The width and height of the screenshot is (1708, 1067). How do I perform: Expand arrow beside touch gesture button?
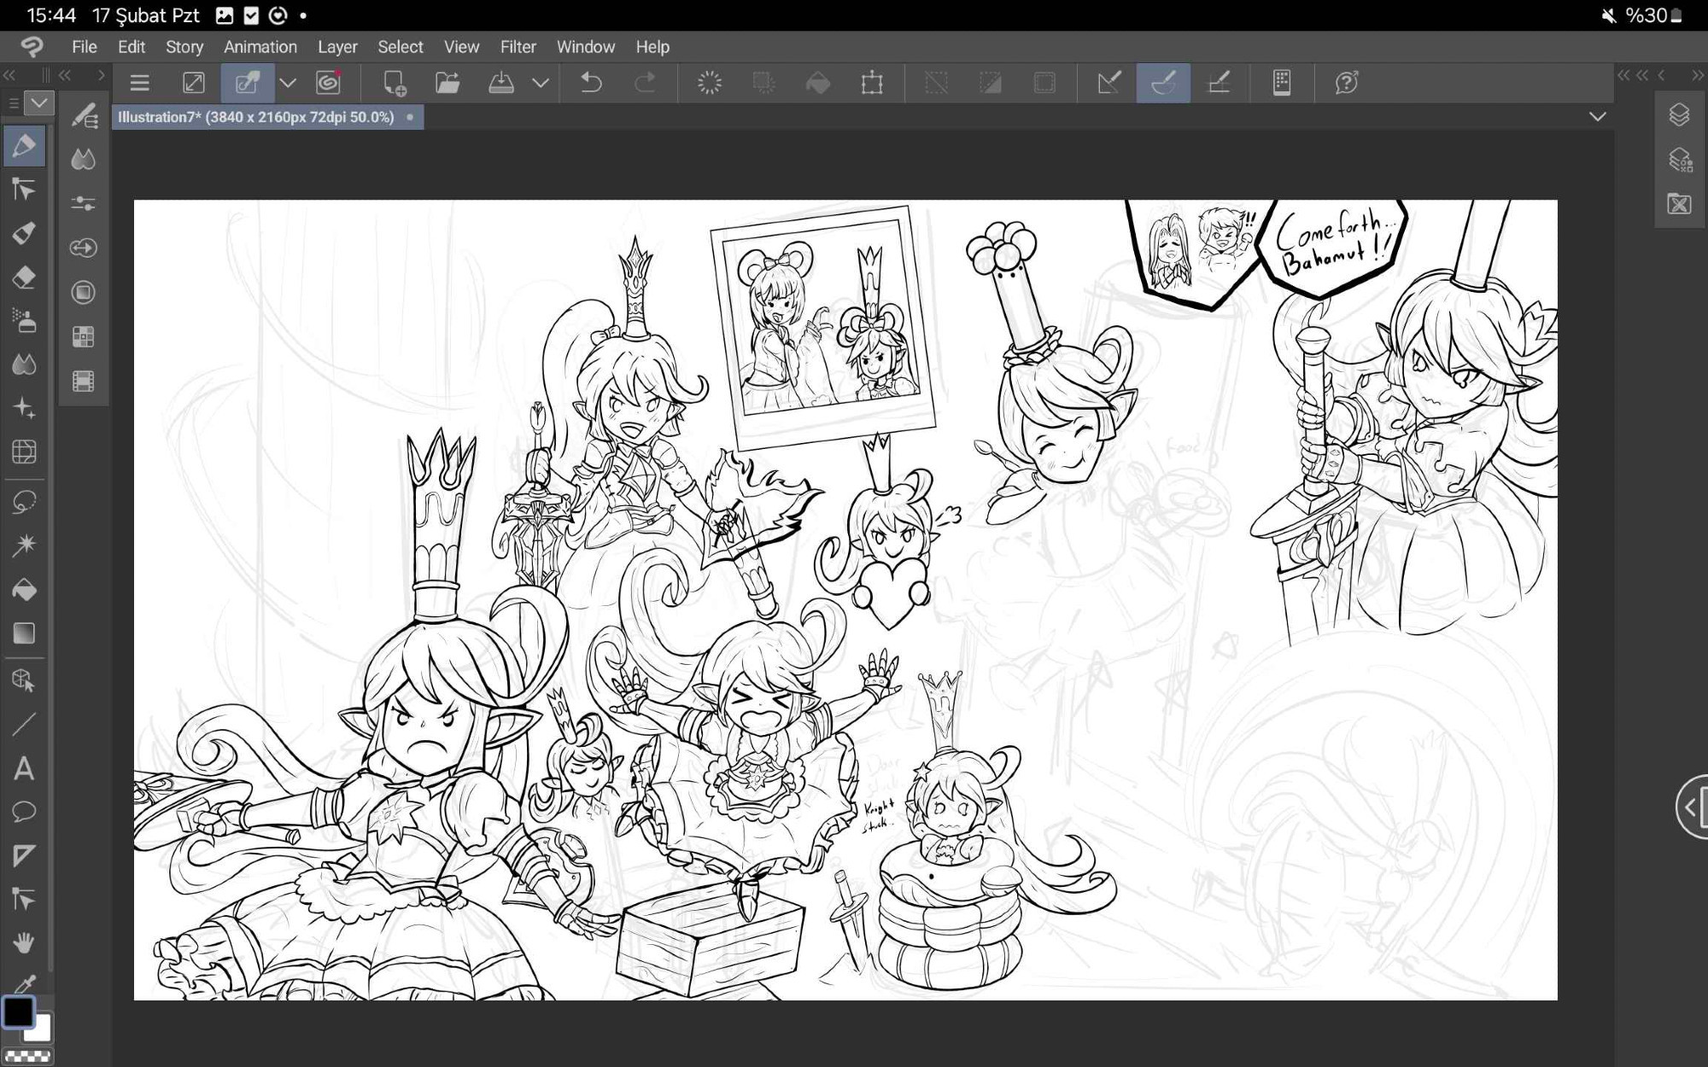point(288,83)
